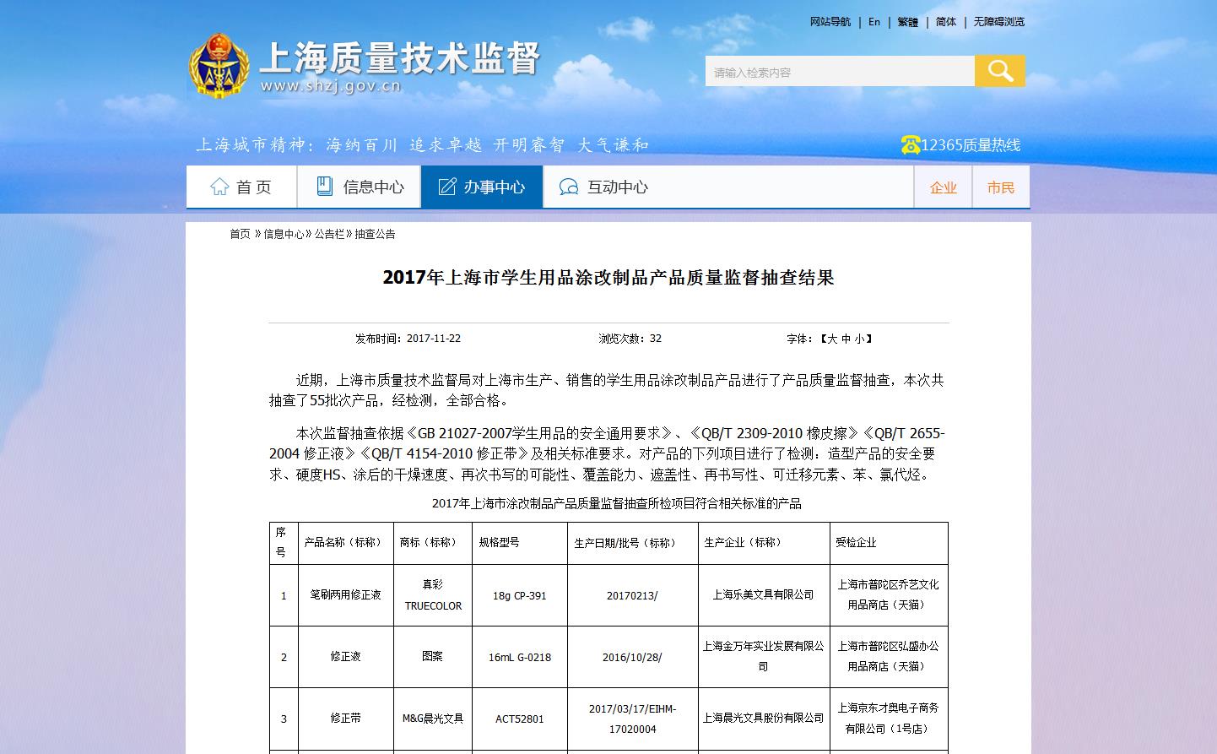Click the 上海晨光文具股份有限公司 cell
The height and width of the screenshot is (754, 1217).
(x=763, y=718)
